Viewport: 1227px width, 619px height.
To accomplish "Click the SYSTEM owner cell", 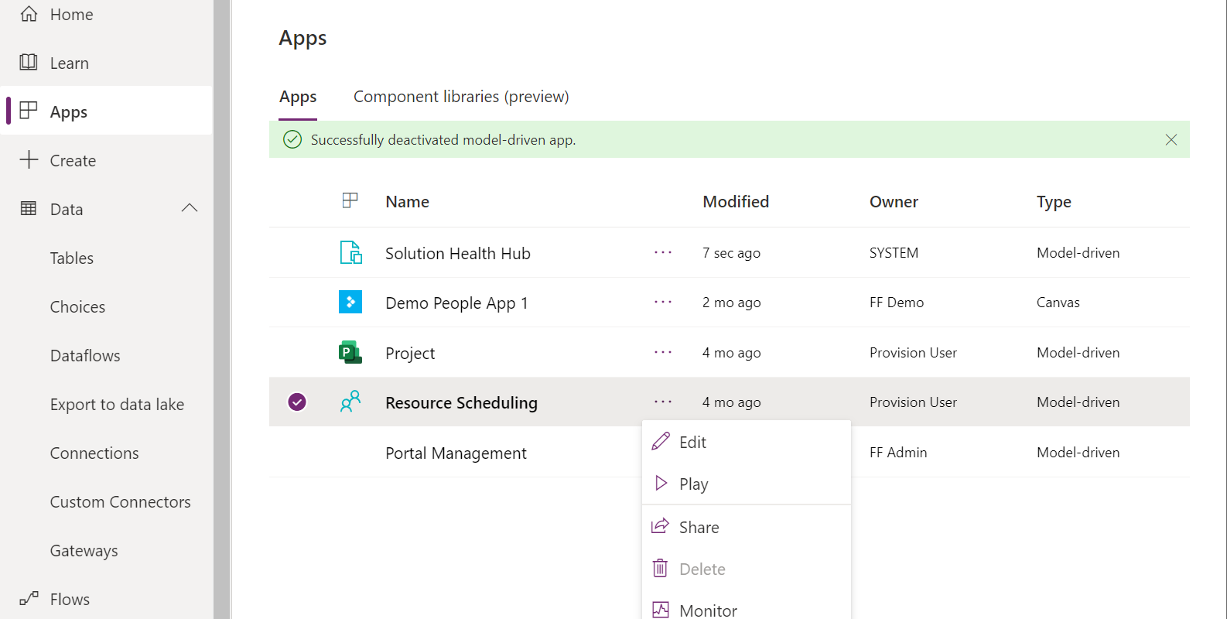I will pos(894,252).
